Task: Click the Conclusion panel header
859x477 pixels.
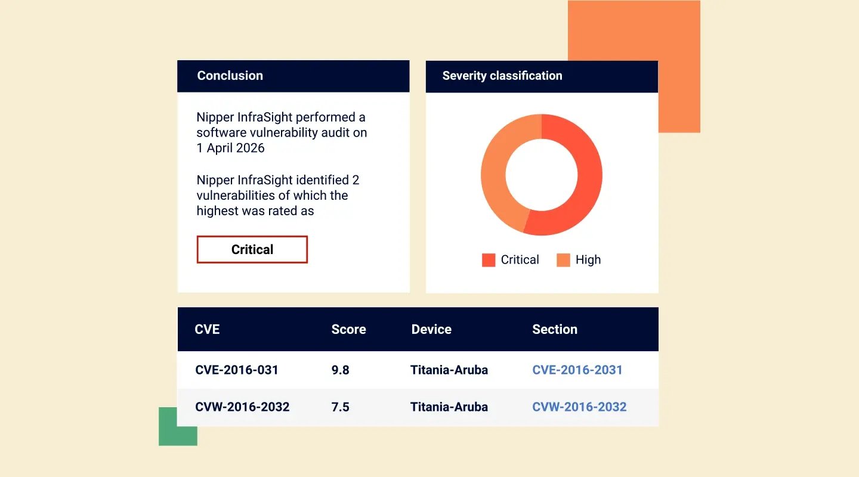Action: click(293, 76)
